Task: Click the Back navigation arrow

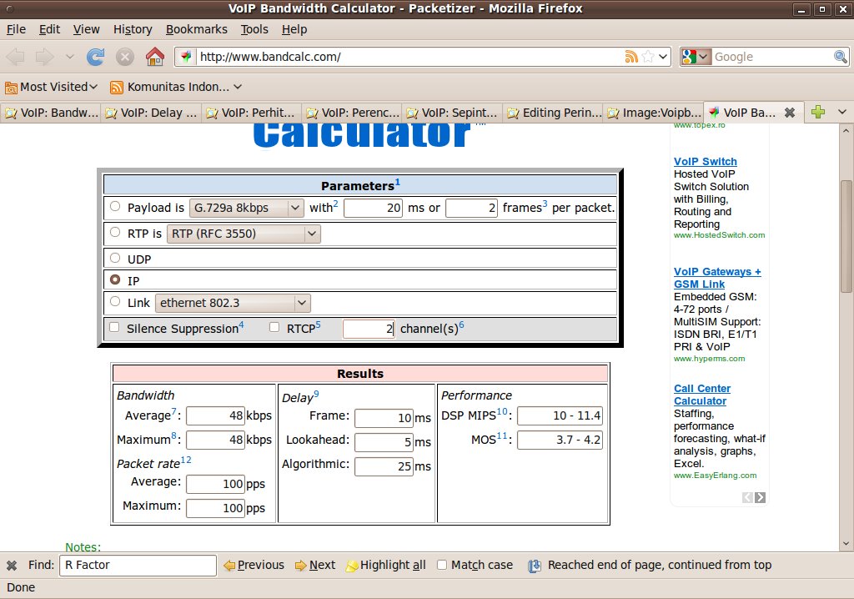Action: coord(17,57)
